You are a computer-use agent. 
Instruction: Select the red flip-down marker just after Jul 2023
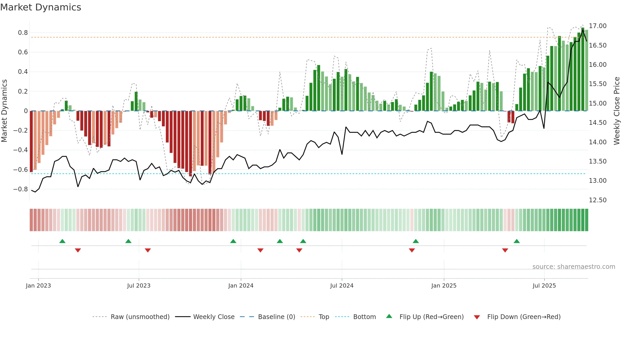148,250
